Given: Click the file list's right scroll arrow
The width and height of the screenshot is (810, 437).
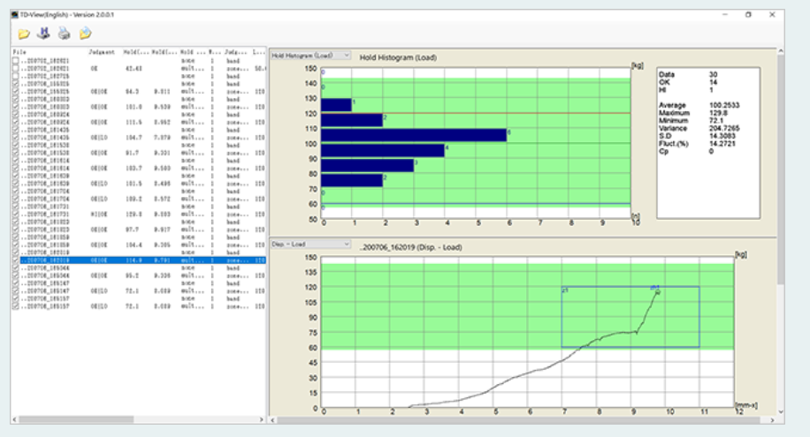Looking at the screenshot, I should pyautogui.click(x=262, y=419).
